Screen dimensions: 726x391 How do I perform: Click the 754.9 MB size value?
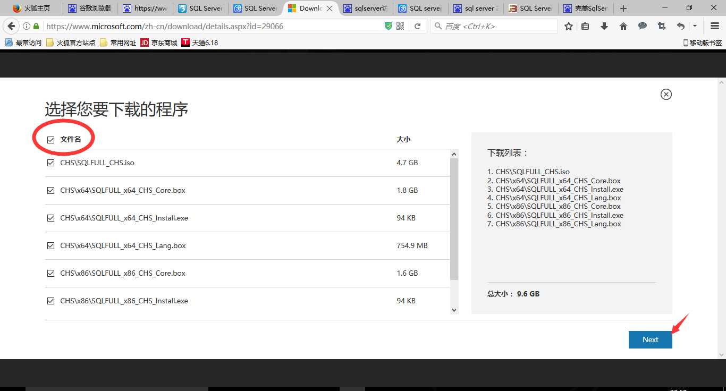tap(412, 246)
